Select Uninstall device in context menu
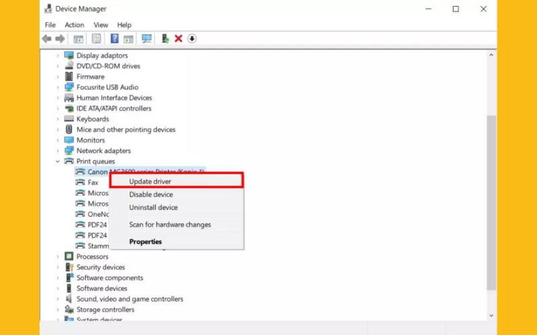The width and height of the screenshot is (537, 335). [153, 208]
